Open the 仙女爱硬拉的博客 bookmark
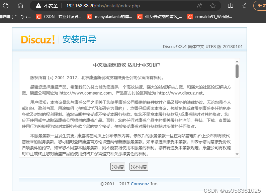 coord(160,17)
